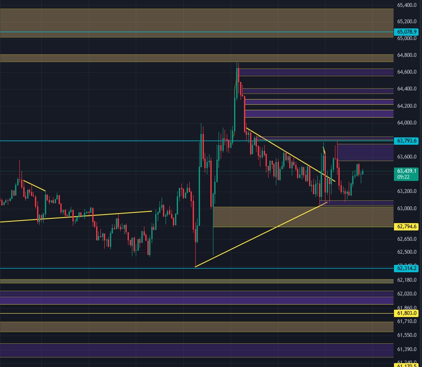Click the 61,710.0 price scale value
Viewport: 422px width, 367px height.
tap(406, 321)
